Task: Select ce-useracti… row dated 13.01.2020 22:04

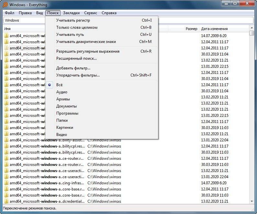Action: click(126, 177)
